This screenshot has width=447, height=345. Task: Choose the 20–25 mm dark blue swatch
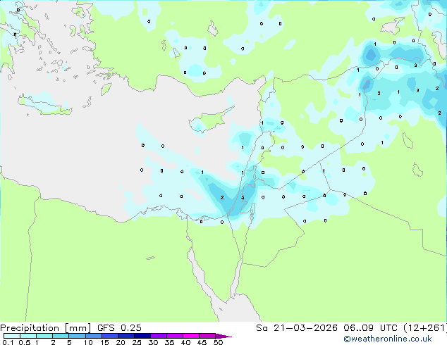[x=126, y=336]
